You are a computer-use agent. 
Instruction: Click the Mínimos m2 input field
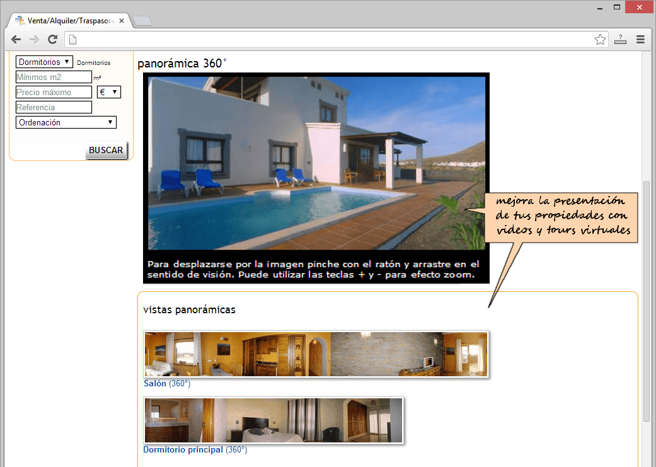click(x=54, y=77)
